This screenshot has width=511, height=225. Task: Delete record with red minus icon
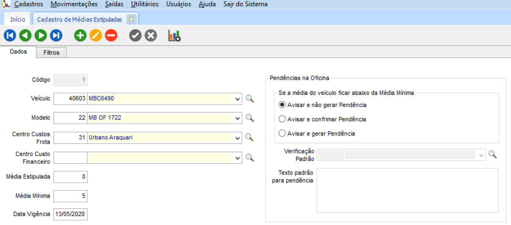click(x=111, y=35)
